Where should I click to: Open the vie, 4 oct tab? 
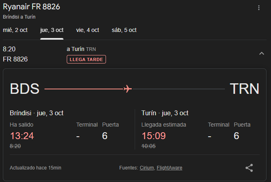(88, 30)
